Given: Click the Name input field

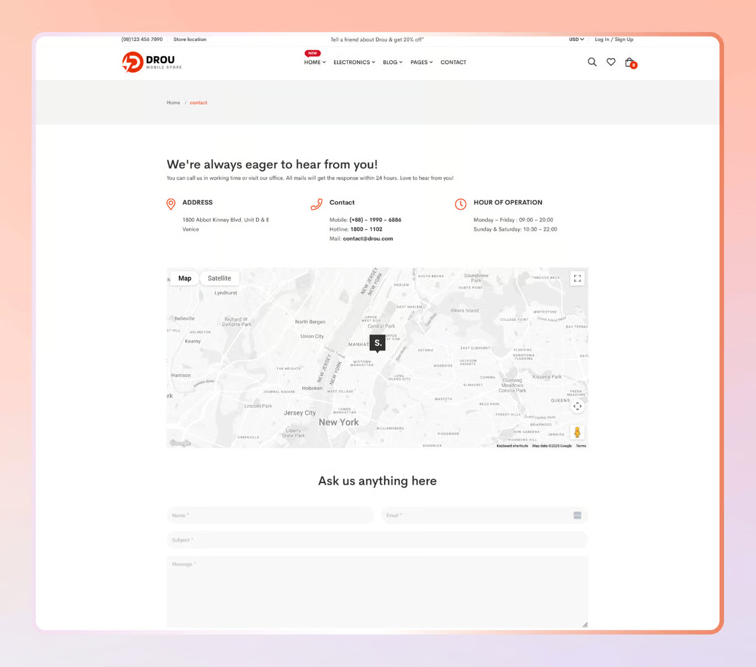Looking at the screenshot, I should click(x=269, y=515).
